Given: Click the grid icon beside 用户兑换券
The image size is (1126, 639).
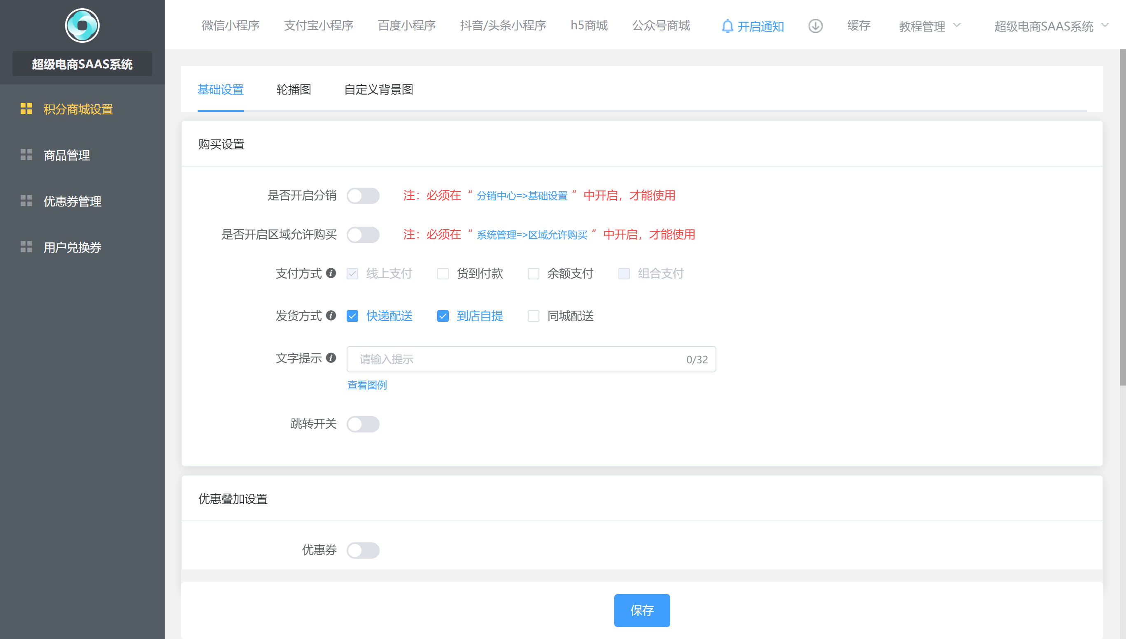Looking at the screenshot, I should pyautogui.click(x=26, y=247).
